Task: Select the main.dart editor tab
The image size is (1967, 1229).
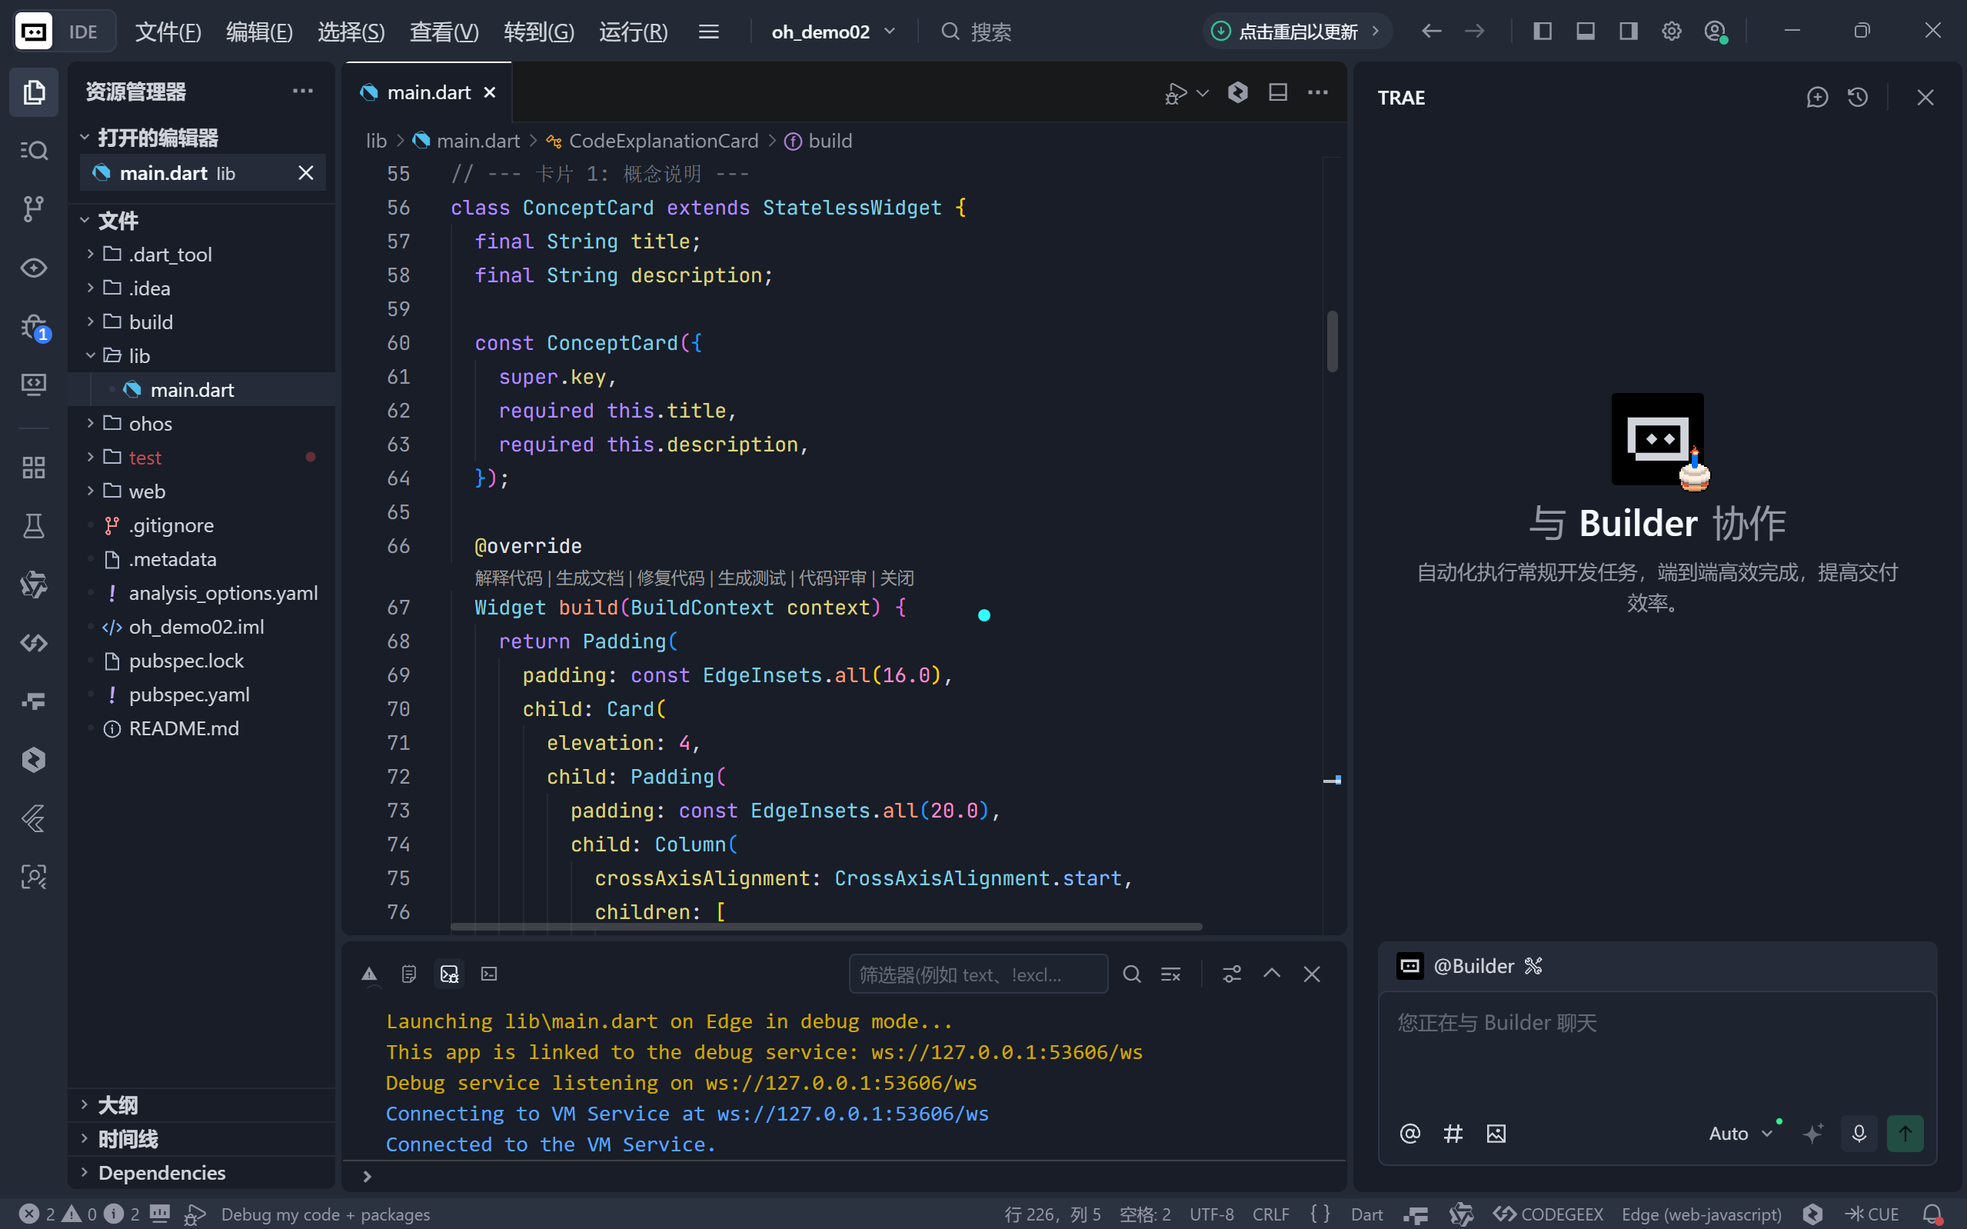Action: tap(428, 92)
